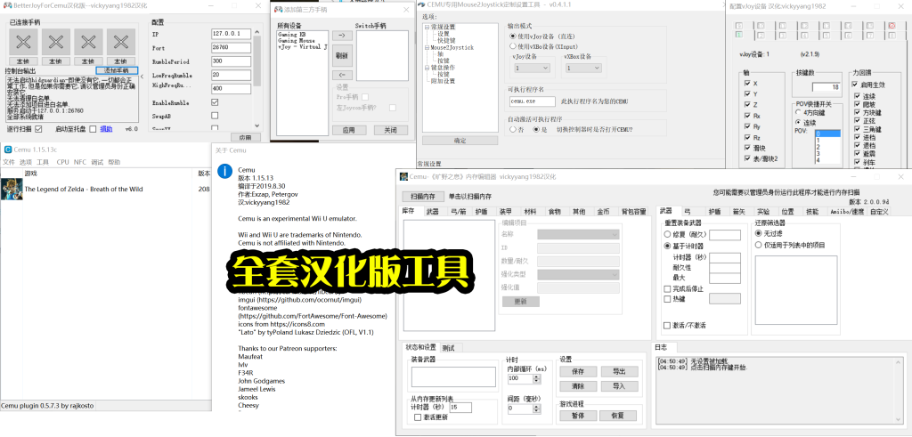Collapse the Mouse2Joystick tree node
The image size is (912, 437).
tap(427, 47)
